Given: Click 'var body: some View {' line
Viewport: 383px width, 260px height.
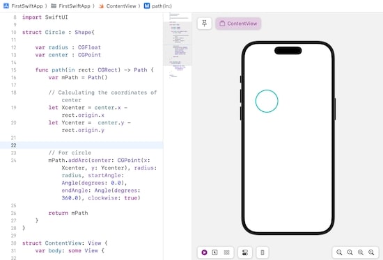Looking at the screenshot, I should point(70,251).
